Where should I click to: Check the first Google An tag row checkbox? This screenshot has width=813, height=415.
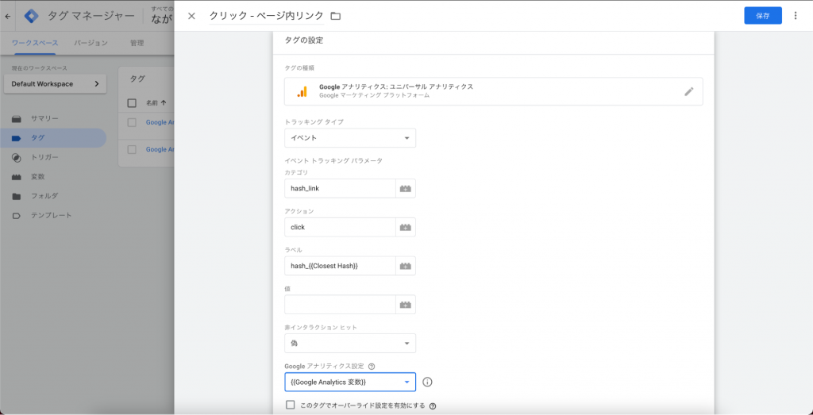[x=132, y=122]
